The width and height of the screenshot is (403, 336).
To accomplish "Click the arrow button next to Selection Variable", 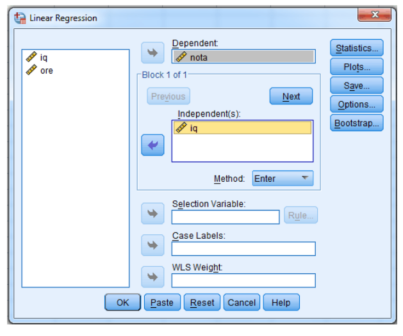I will tap(152, 213).
